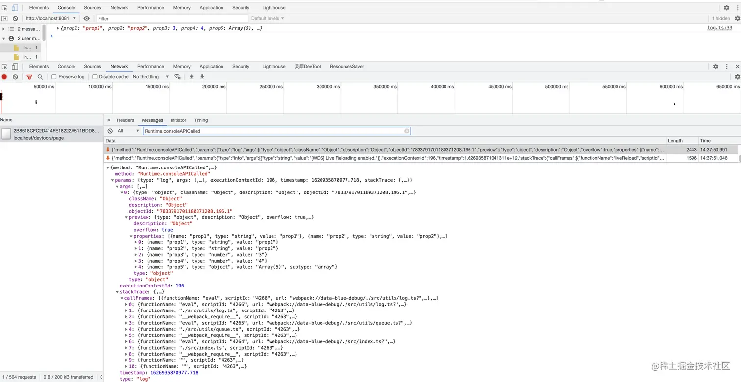Toggle the network filter funnel icon
Screen dimensions: 741x382
click(x=29, y=77)
